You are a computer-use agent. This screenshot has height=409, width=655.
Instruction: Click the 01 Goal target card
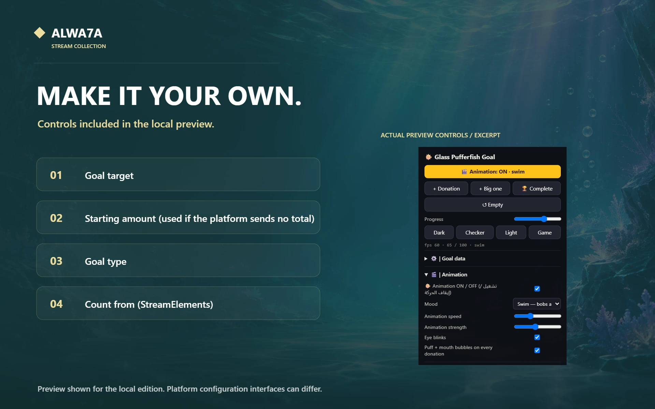pyautogui.click(x=178, y=174)
